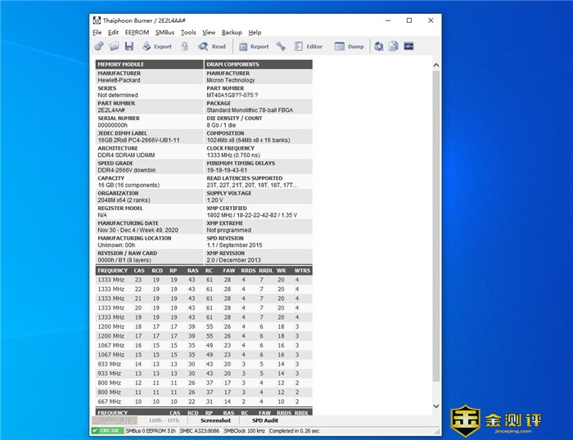
Task: Click the CRC OK status indicator
Action: pos(107,430)
